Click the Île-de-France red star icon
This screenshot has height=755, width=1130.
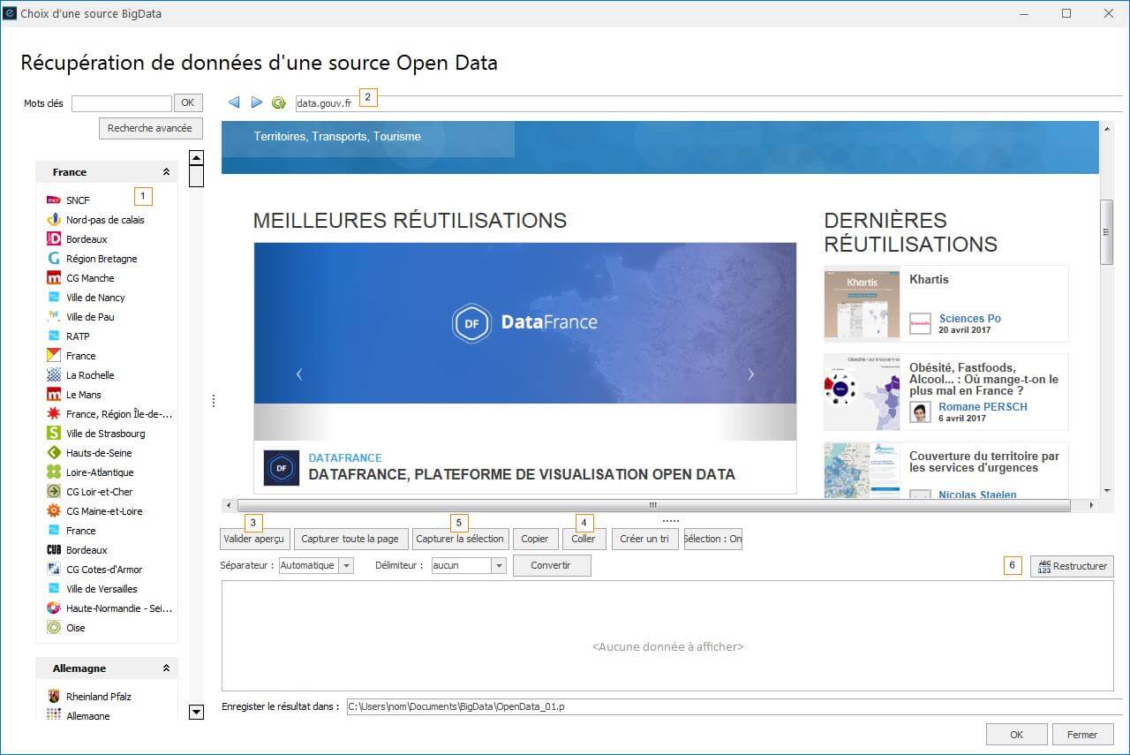(x=54, y=414)
